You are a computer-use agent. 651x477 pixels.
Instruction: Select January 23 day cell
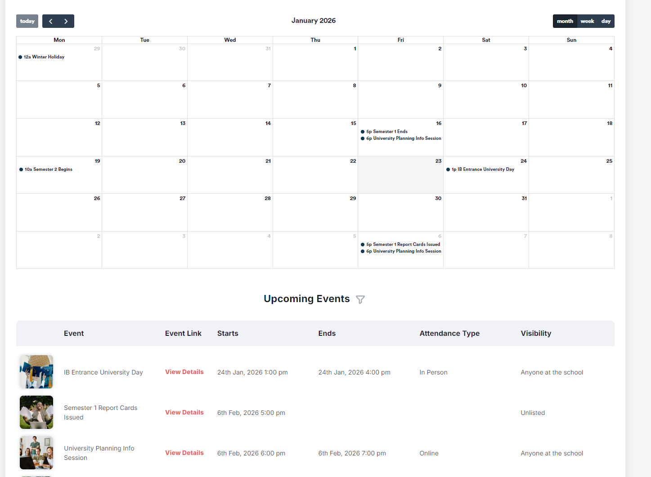[400, 178]
